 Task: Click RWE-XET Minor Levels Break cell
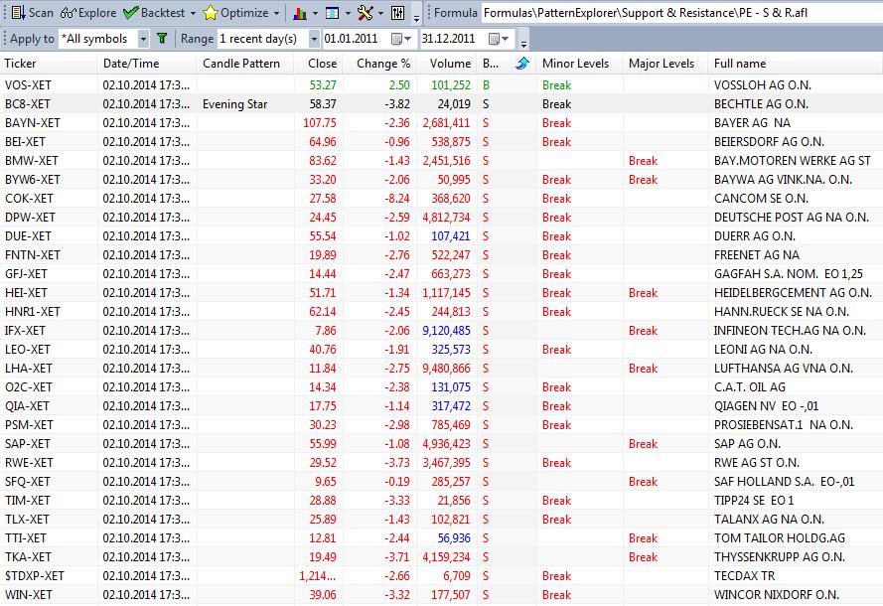(556, 463)
